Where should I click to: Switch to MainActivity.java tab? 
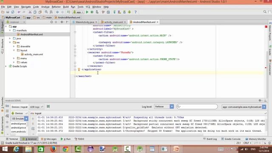point(85,22)
